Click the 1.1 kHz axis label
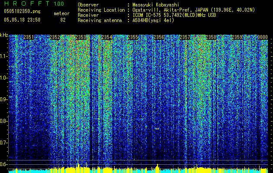Viewport: 273px width, 173px height. pos(3,56)
